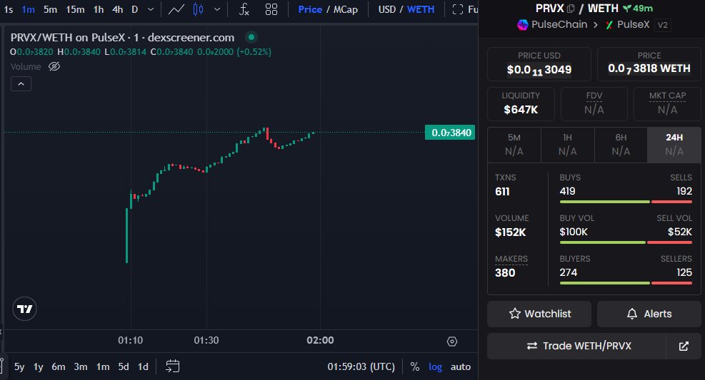The height and width of the screenshot is (380, 705).
Task: Click the line chart style icon
Action: 176,9
